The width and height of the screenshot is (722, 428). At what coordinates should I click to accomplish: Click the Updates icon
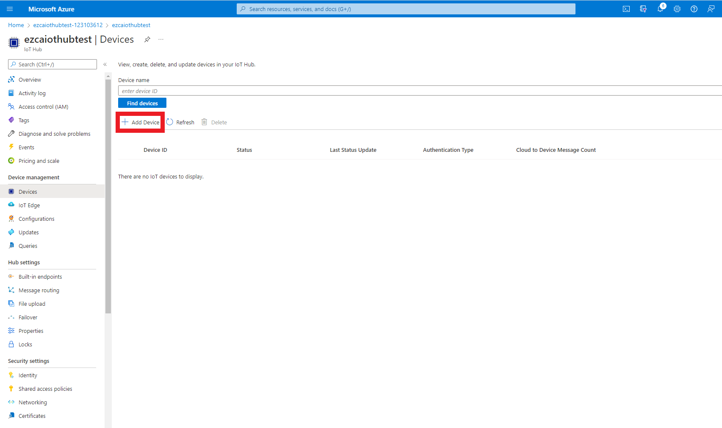point(11,232)
